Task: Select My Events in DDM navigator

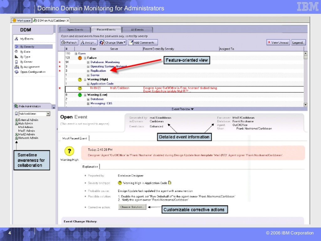Action: point(27,39)
